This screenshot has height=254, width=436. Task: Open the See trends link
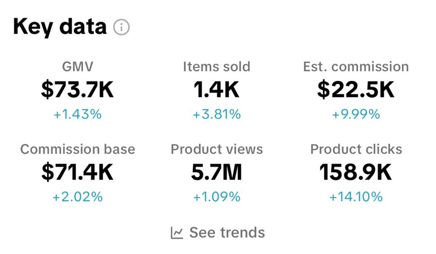[226, 232]
